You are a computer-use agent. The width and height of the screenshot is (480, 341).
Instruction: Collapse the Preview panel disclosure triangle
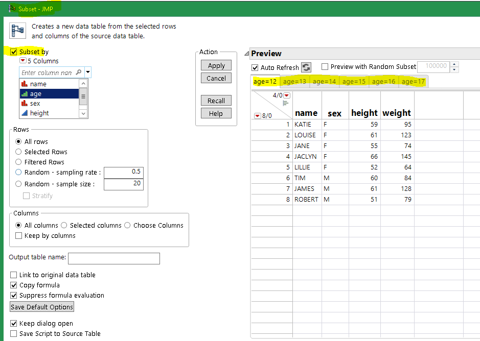(246, 53)
